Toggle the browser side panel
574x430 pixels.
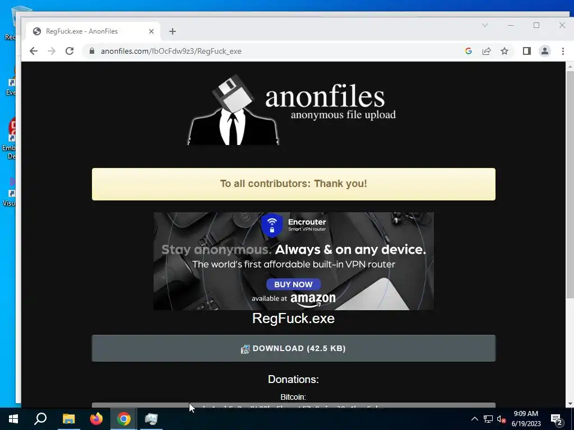(x=527, y=51)
